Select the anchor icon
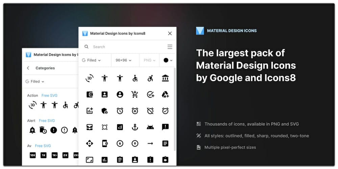The height and width of the screenshot is (169, 338). [x=135, y=127]
